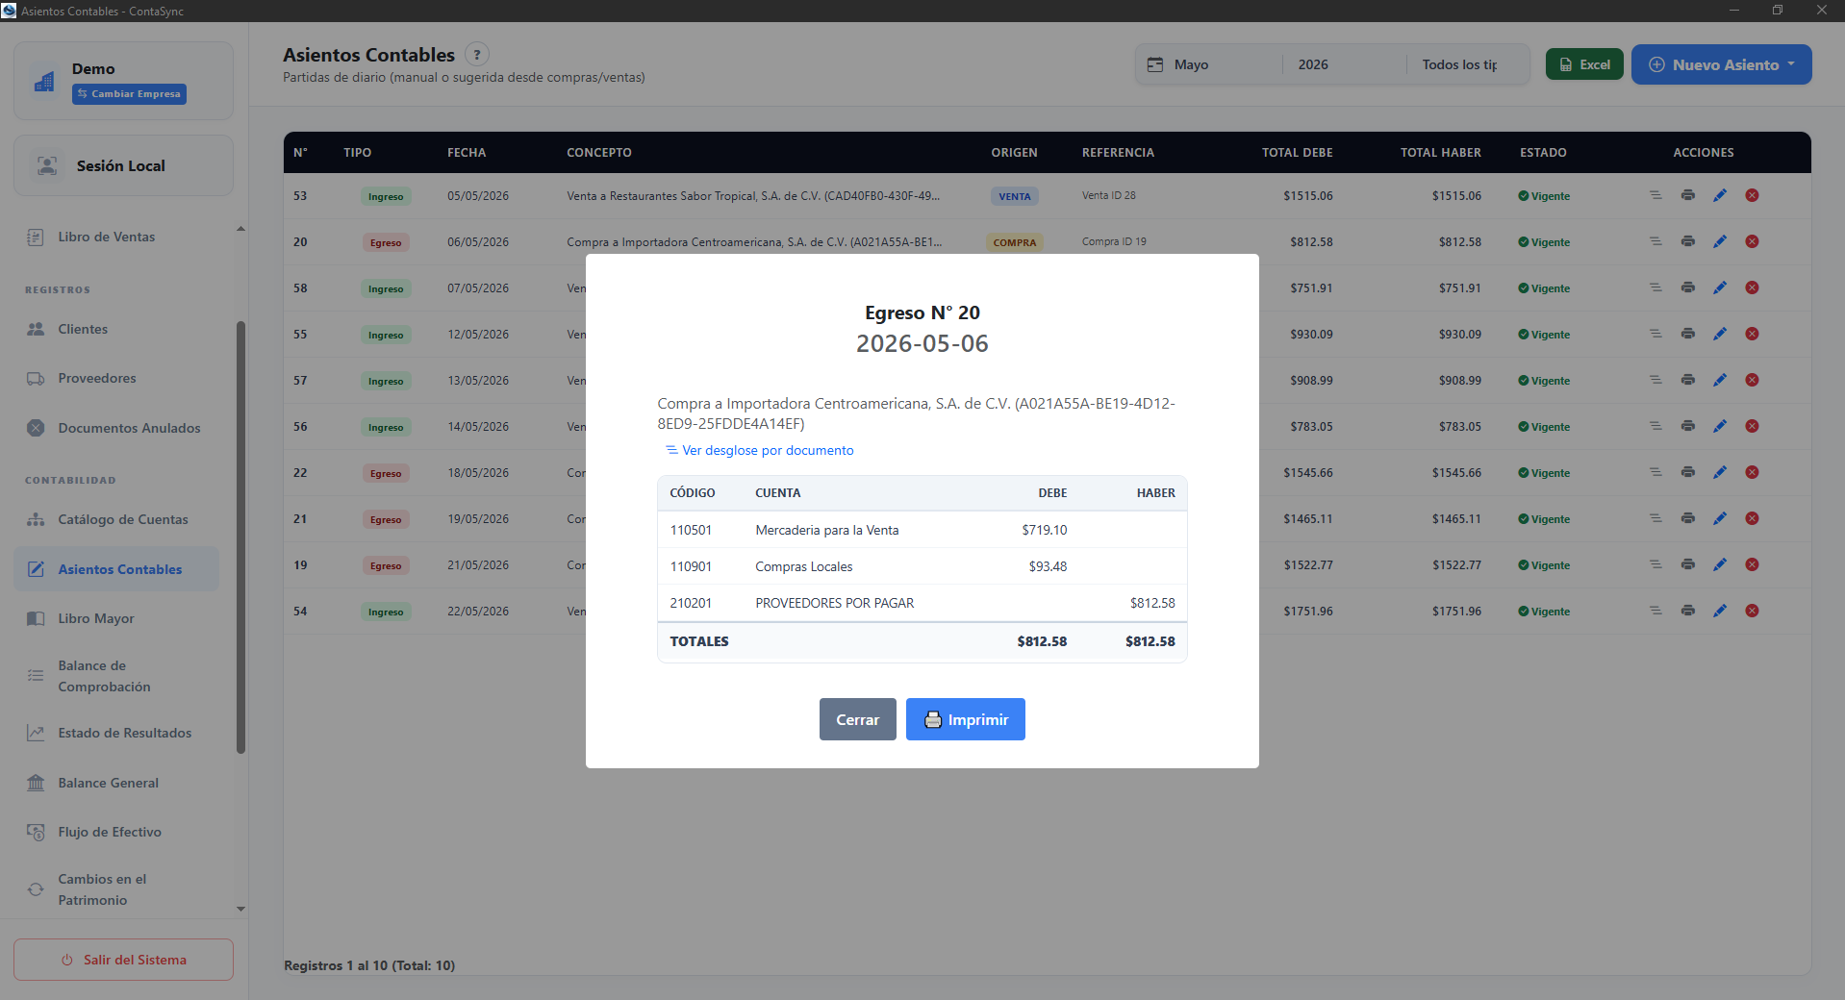1845x1000 pixels.
Task: Click the sidebar vertical scrollbar
Action: click(x=240, y=537)
